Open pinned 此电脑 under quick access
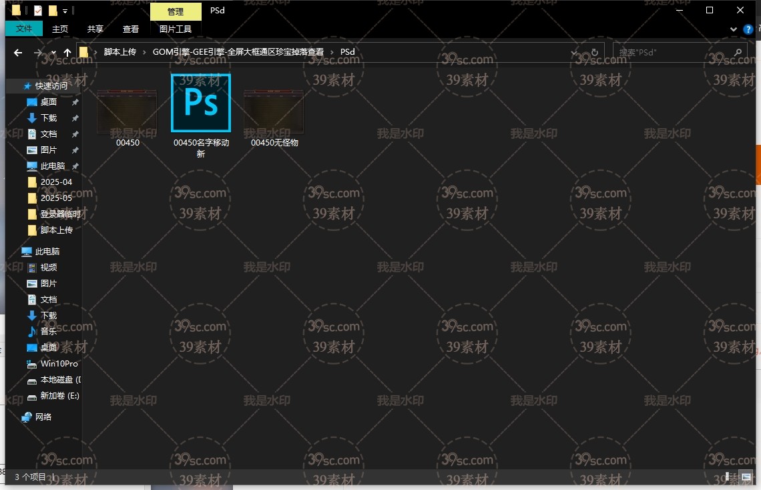The height and width of the screenshot is (490, 761). click(x=53, y=166)
